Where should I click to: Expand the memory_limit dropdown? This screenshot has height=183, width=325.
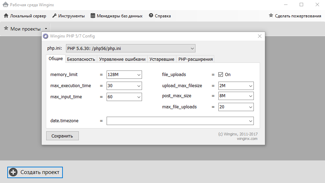(139, 75)
